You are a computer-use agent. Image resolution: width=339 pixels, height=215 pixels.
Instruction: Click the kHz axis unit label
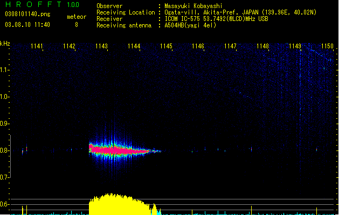pos(5,44)
